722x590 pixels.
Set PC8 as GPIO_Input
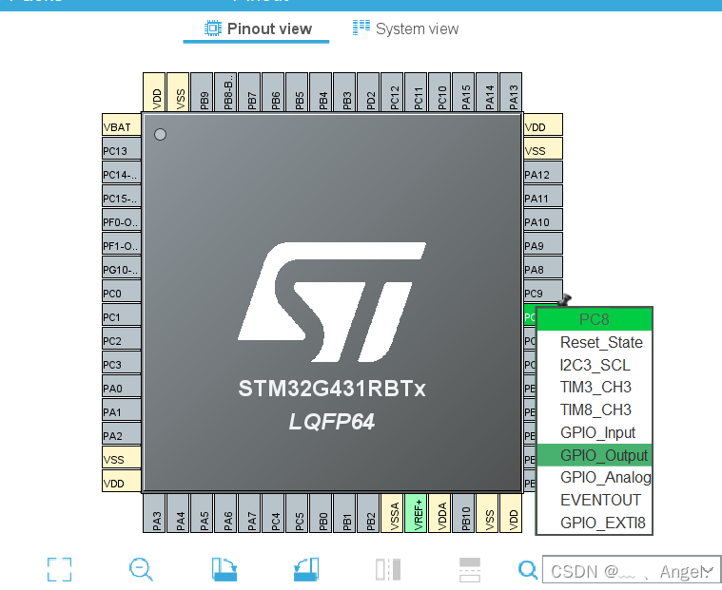tap(595, 432)
